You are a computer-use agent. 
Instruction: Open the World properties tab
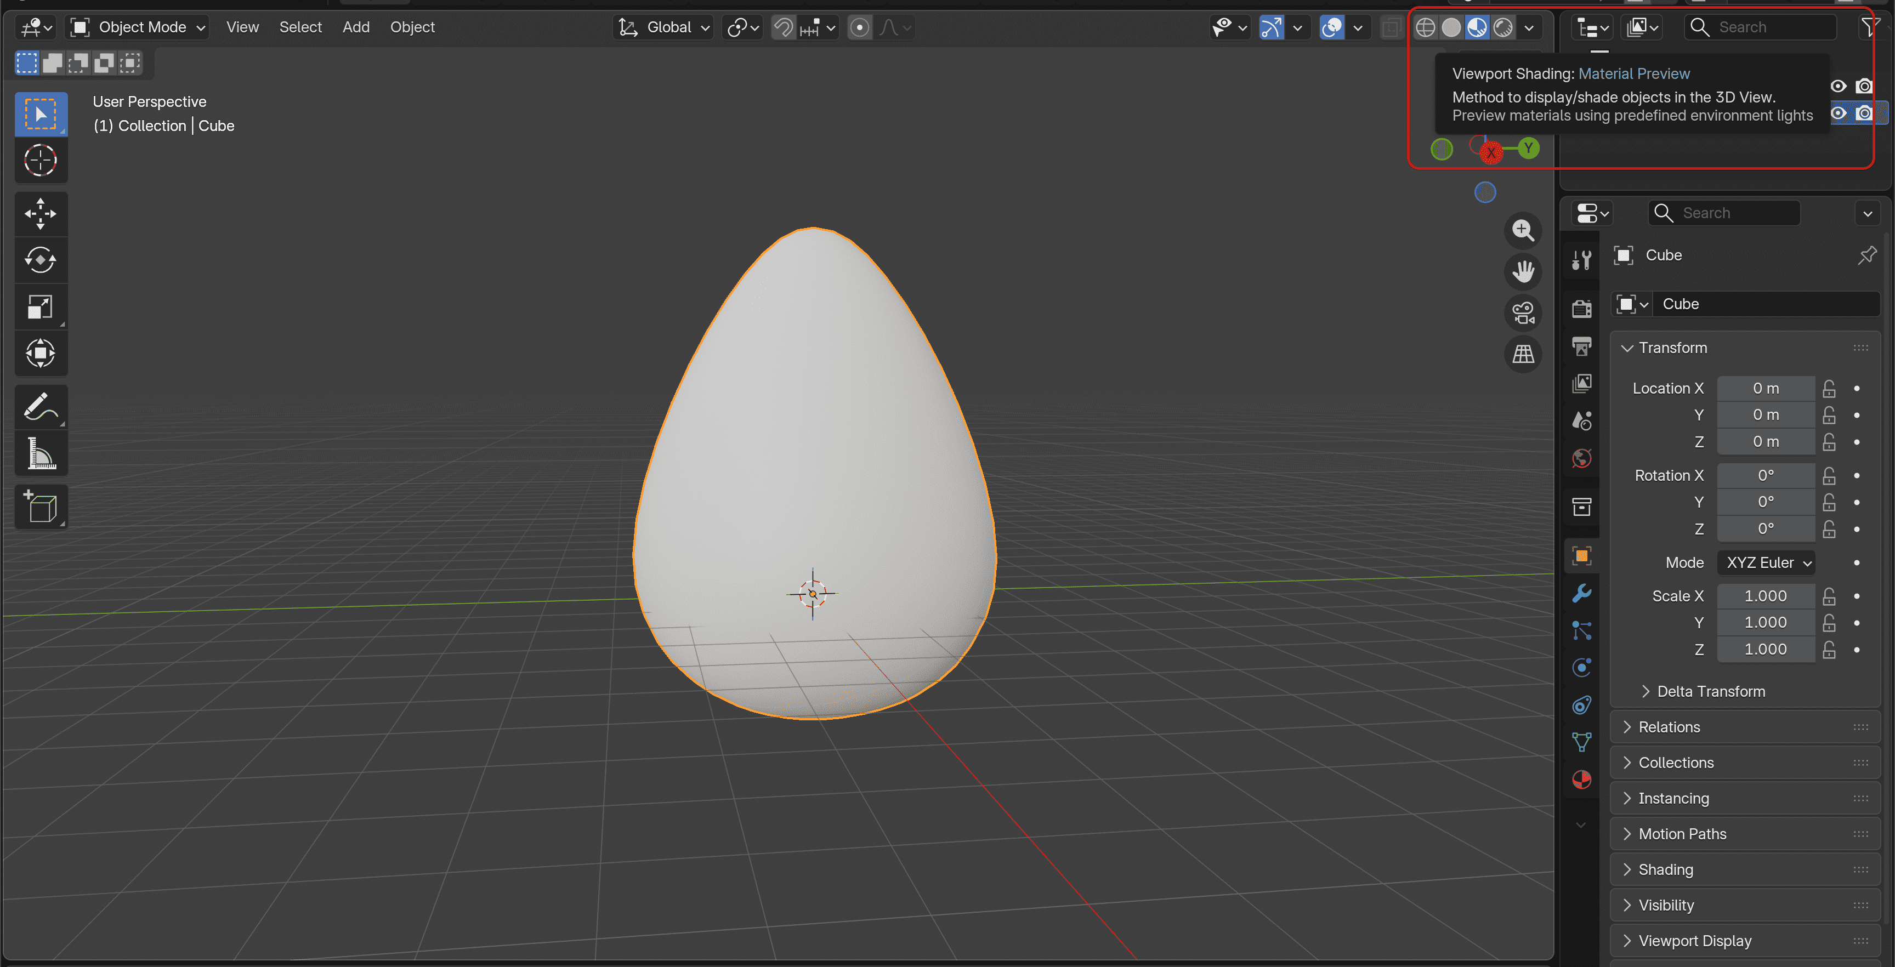tap(1581, 458)
